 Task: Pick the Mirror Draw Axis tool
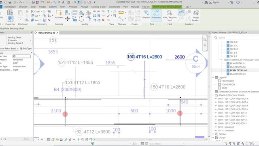click(88, 13)
